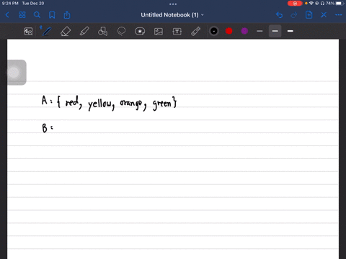This screenshot has width=346, height=259.
Task: Tap the handwritten word 'red'
Action: [x=72, y=101]
